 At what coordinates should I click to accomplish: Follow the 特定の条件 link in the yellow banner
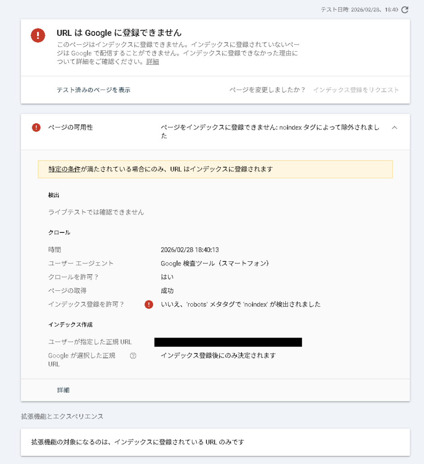point(64,169)
